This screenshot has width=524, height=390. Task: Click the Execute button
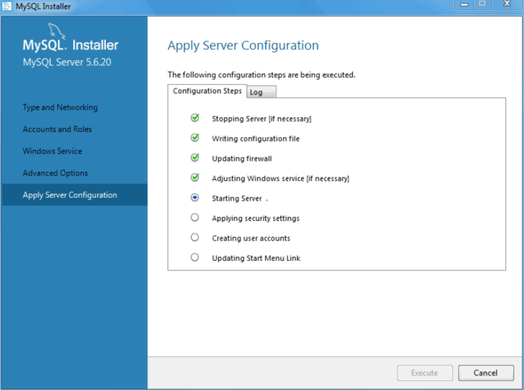click(x=425, y=372)
